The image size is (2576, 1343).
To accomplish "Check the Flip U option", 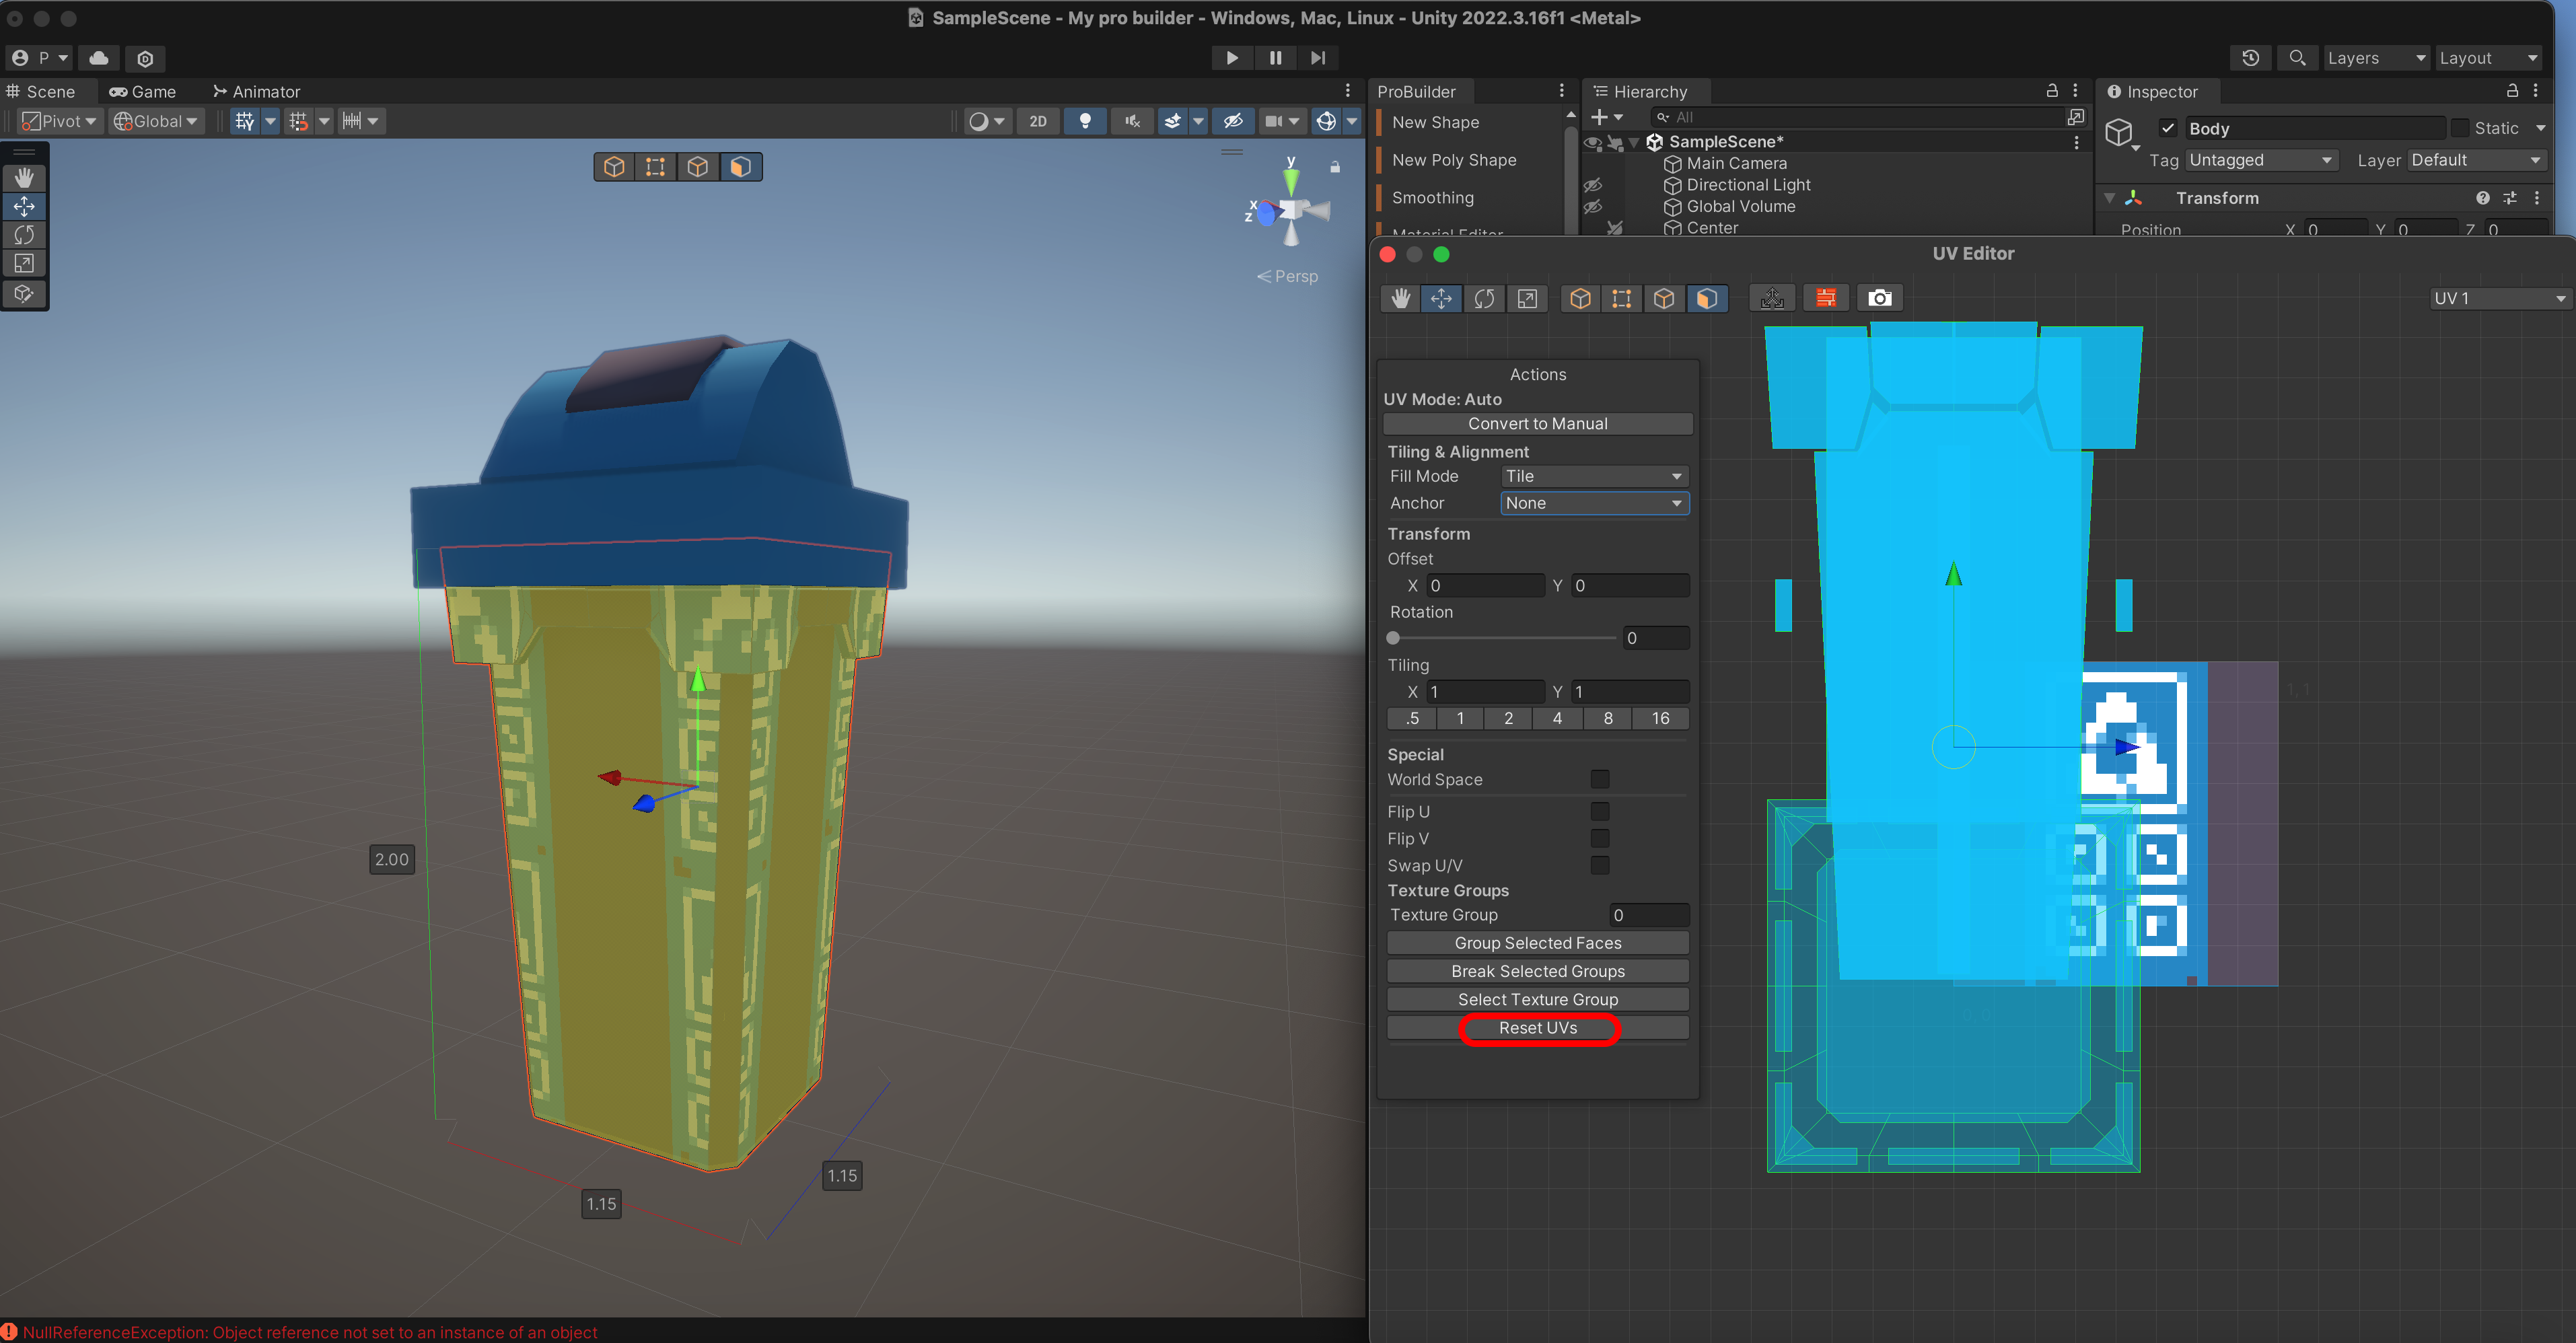I will [1599, 811].
